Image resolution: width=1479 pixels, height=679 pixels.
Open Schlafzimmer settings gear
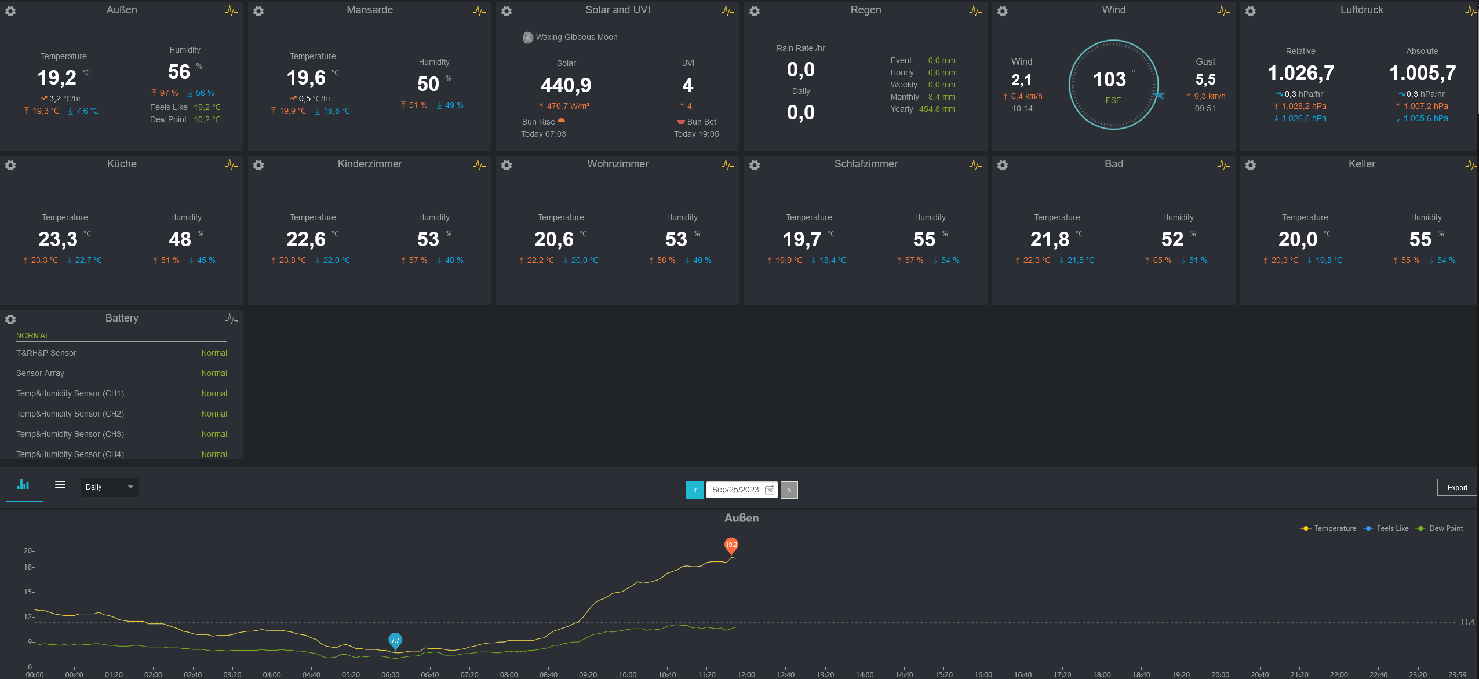(755, 166)
